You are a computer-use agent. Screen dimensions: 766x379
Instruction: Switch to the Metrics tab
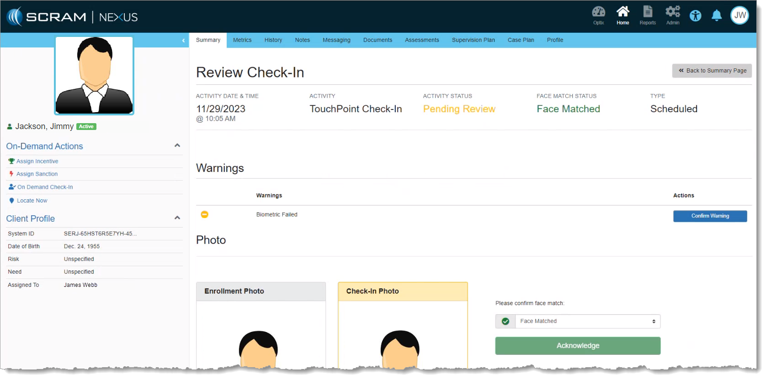coord(242,40)
